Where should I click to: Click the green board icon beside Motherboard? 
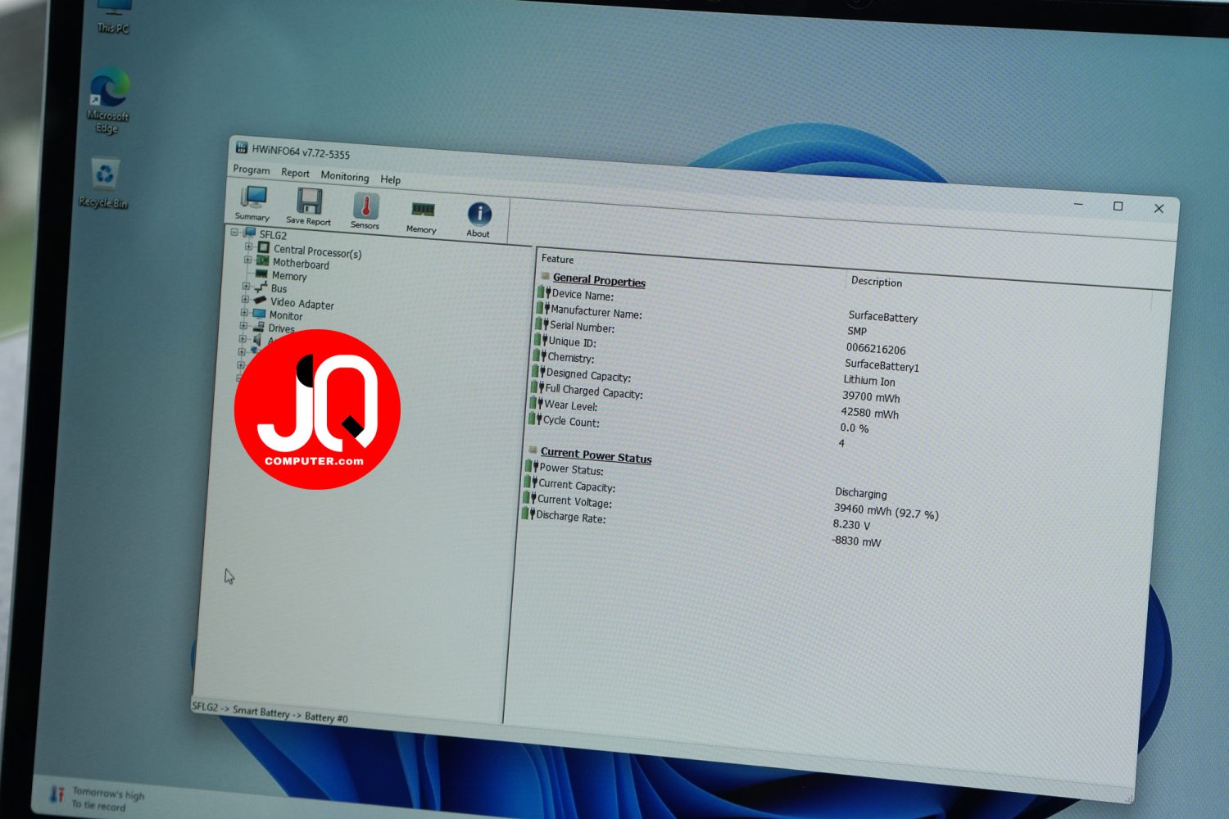(x=262, y=260)
